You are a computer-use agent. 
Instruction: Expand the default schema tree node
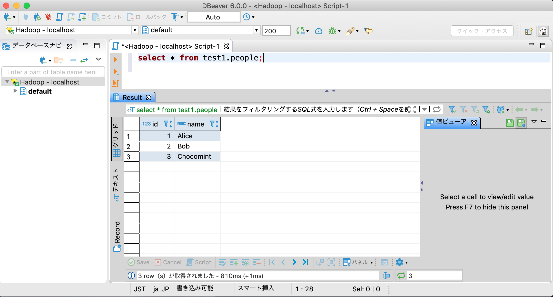[15, 91]
